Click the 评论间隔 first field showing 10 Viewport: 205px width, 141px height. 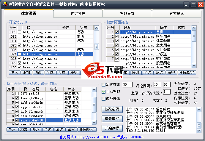click(x=157, y=85)
